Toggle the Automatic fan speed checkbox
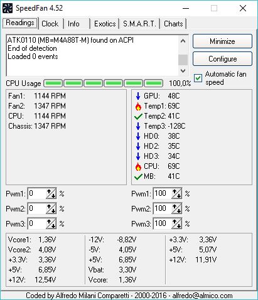This screenshot has height=300, width=258. (198, 78)
